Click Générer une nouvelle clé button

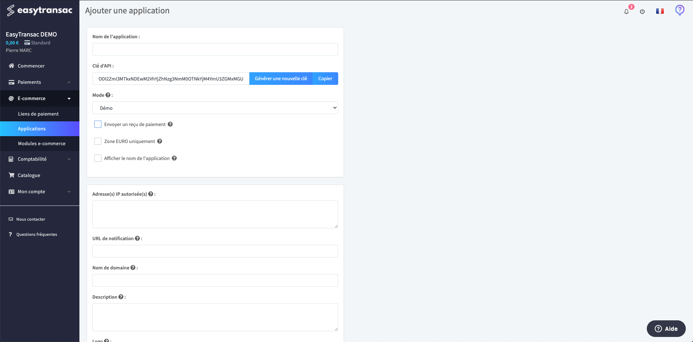click(281, 78)
